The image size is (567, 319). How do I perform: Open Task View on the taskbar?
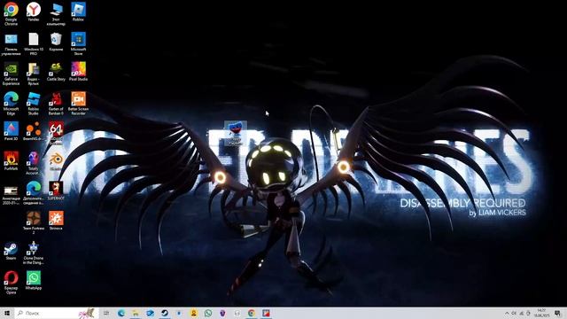(x=106, y=313)
